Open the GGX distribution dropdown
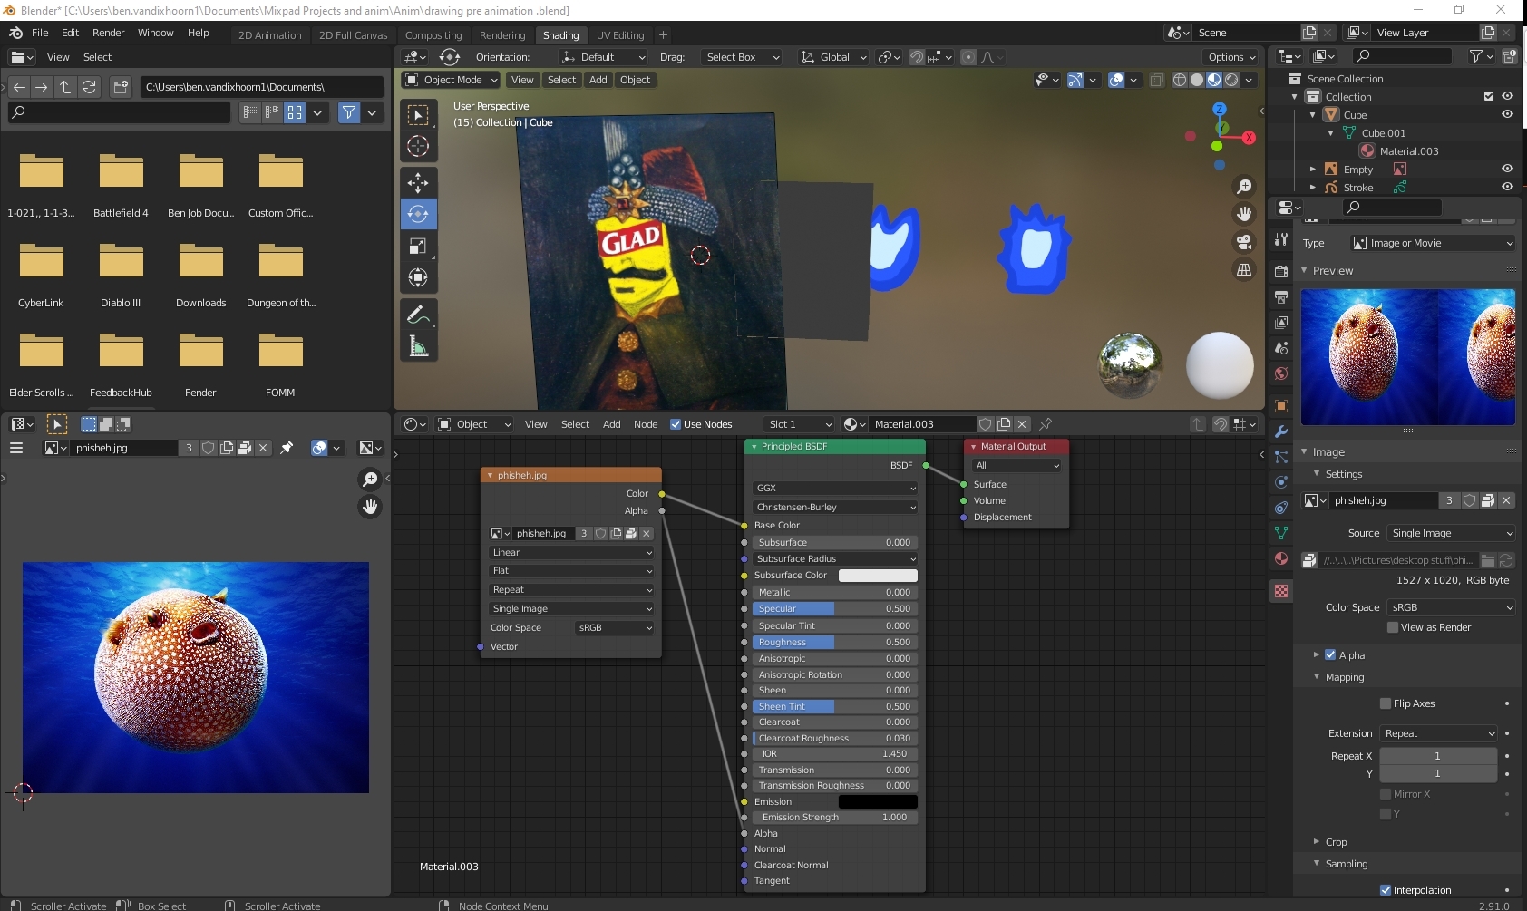The height and width of the screenshot is (911, 1527). pyautogui.click(x=834, y=488)
